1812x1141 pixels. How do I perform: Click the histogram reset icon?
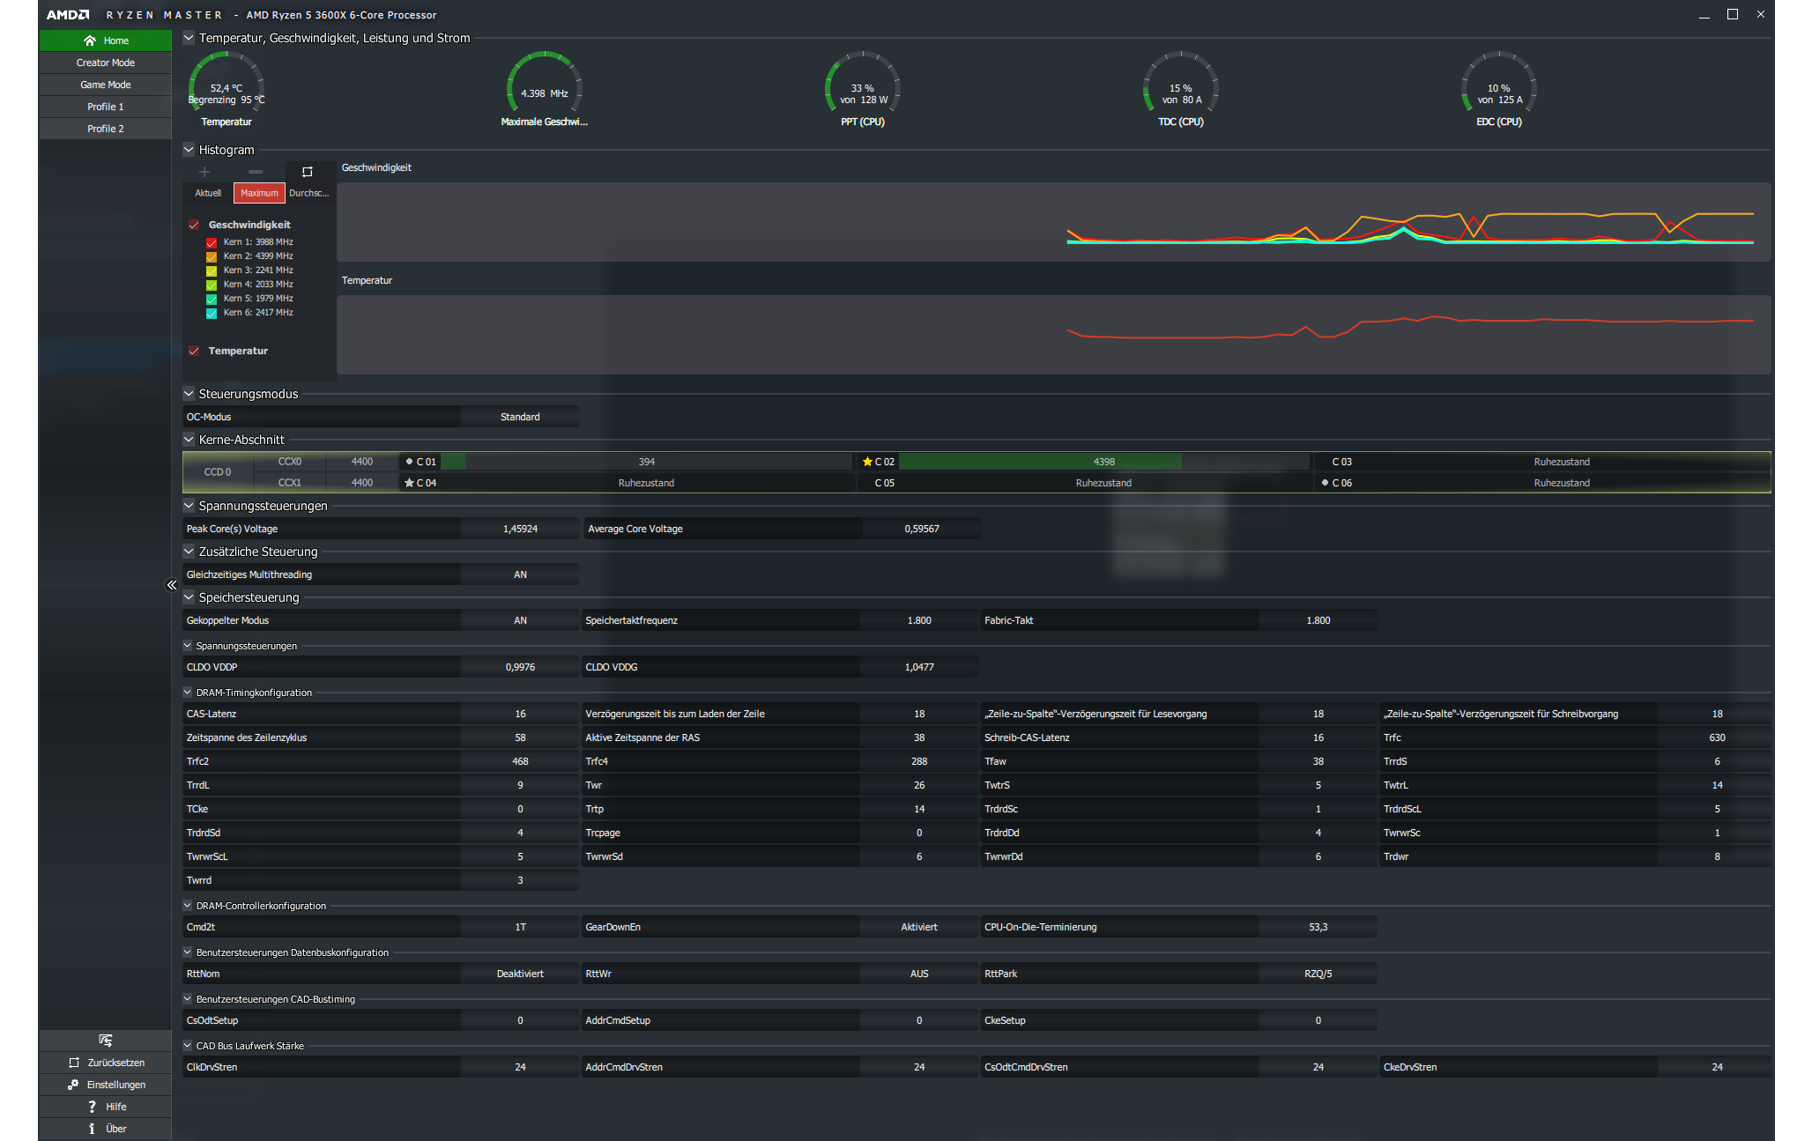click(307, 172)
